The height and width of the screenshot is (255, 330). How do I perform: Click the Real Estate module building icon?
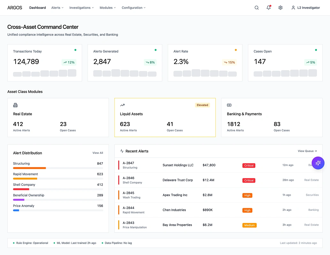(x=16, y=105)
